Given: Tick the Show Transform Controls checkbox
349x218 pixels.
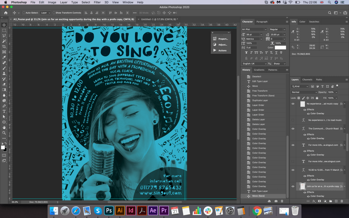Looking at the screenshot, I should point(54,13).
